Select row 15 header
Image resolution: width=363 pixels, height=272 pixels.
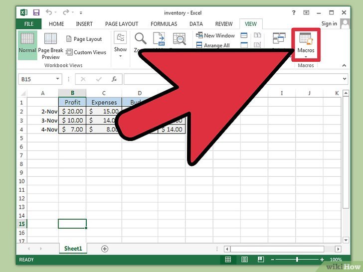tap(22, 224)
